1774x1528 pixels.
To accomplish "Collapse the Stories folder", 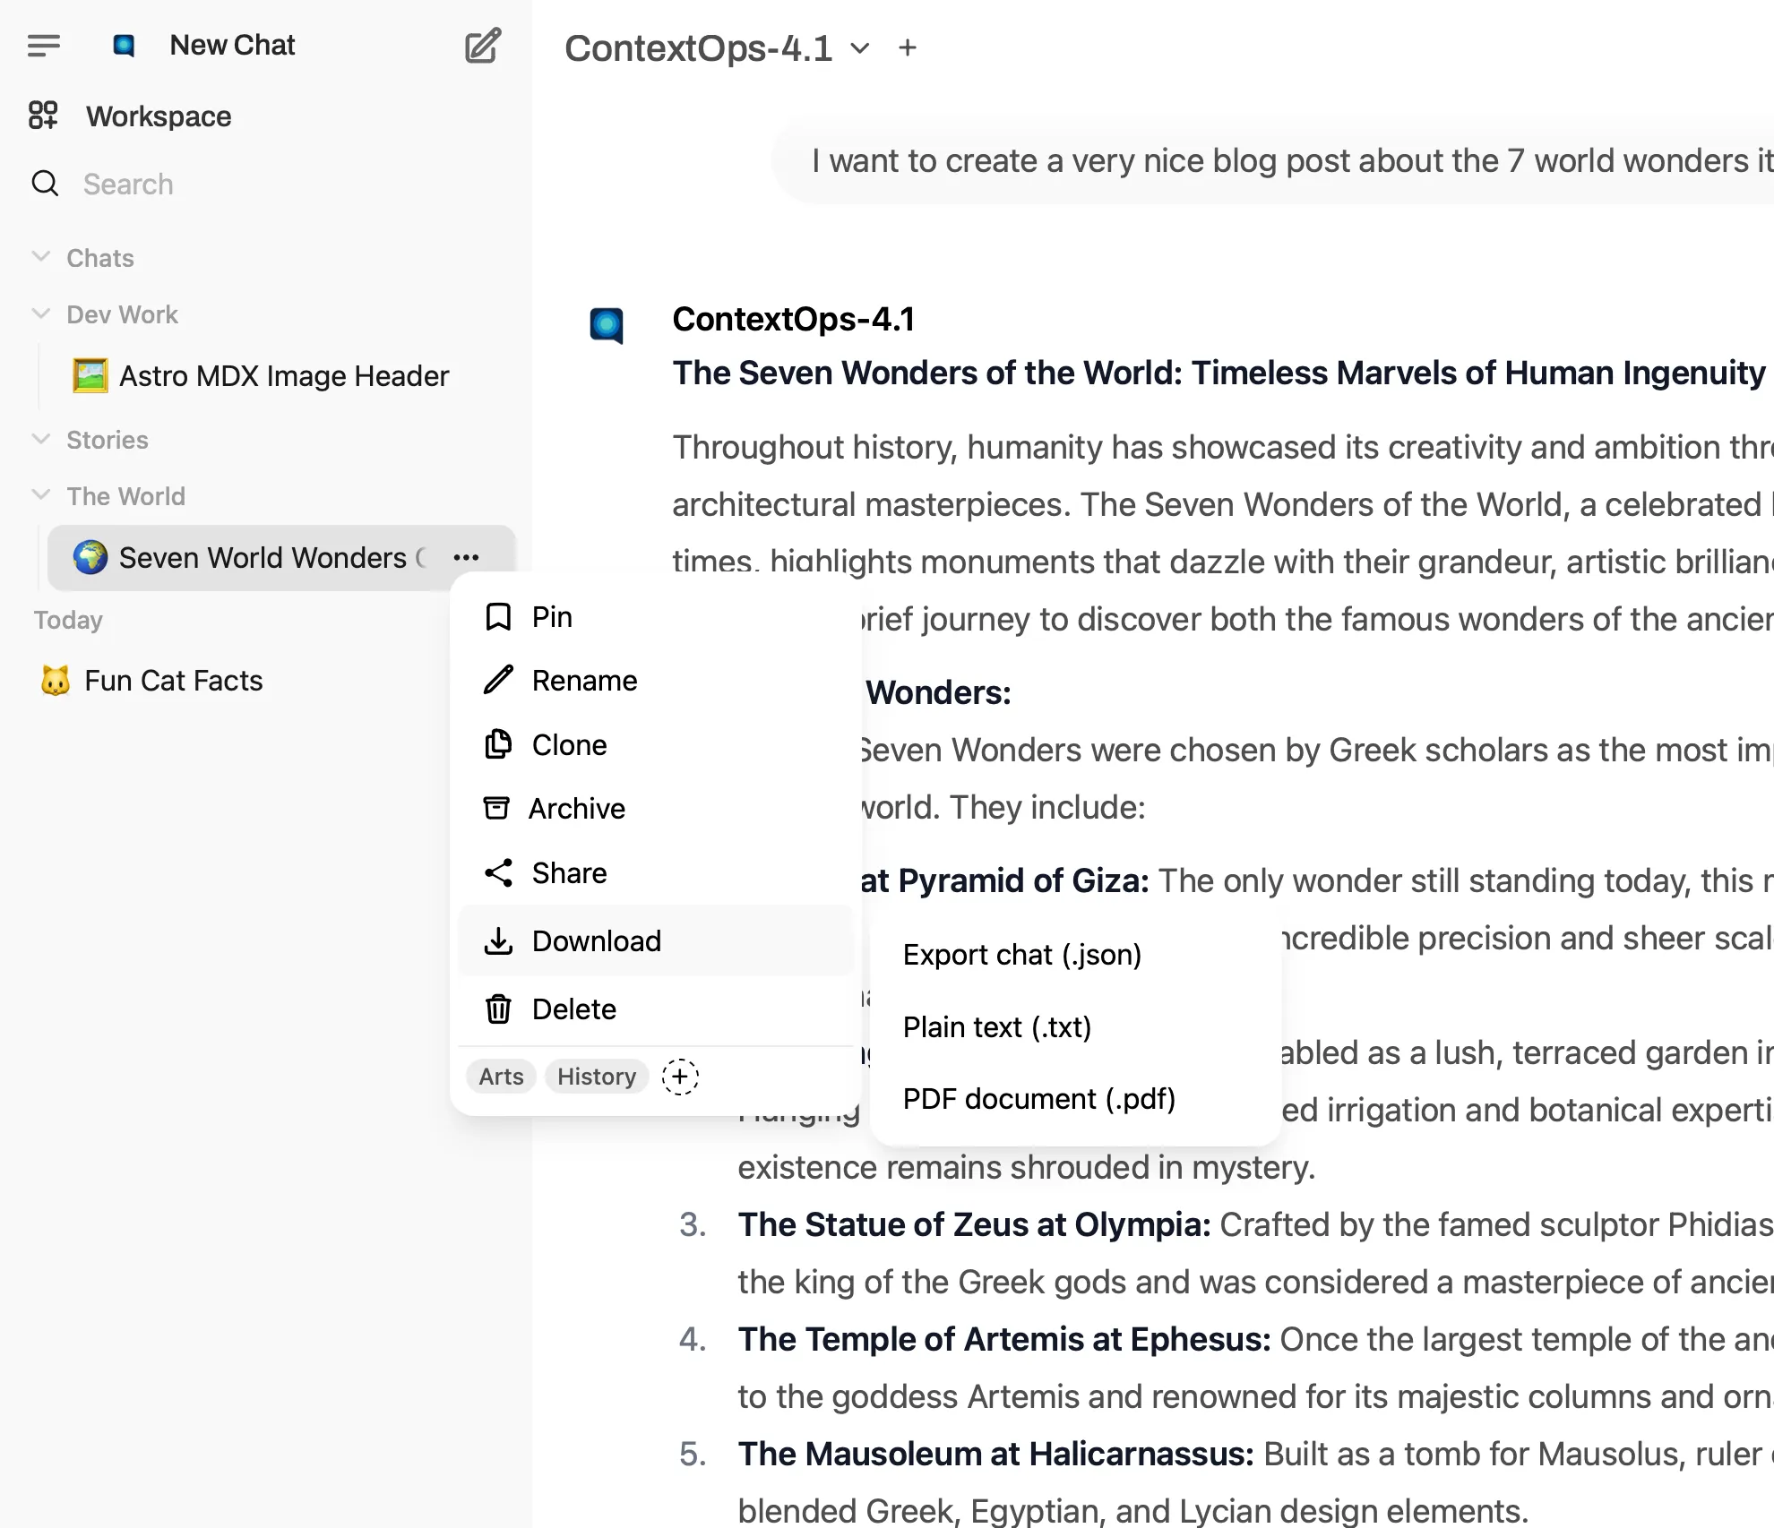I will point(41,440).
